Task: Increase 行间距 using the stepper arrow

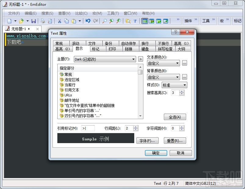Action: (135, 127)
